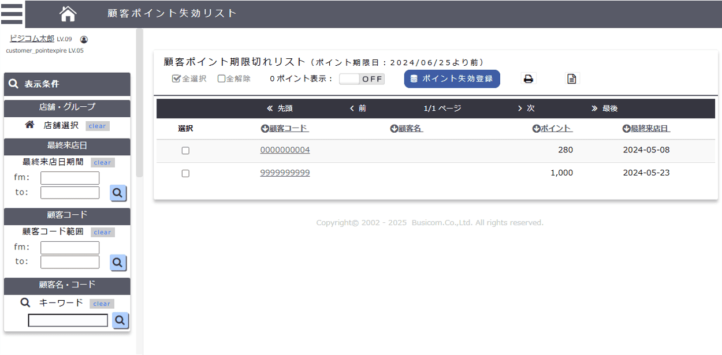The width and height of the screenshot is (722, 355).
Task: Tick the 全解除 checkbox
Action: tap(221, 79)
